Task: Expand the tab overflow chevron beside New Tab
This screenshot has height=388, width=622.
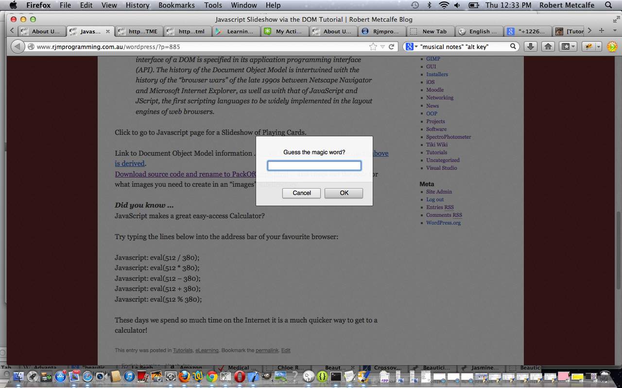Action: (589, 30)
